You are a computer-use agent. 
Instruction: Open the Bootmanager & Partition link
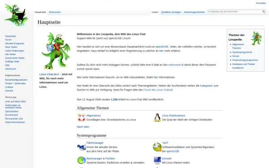click(101, 159)
